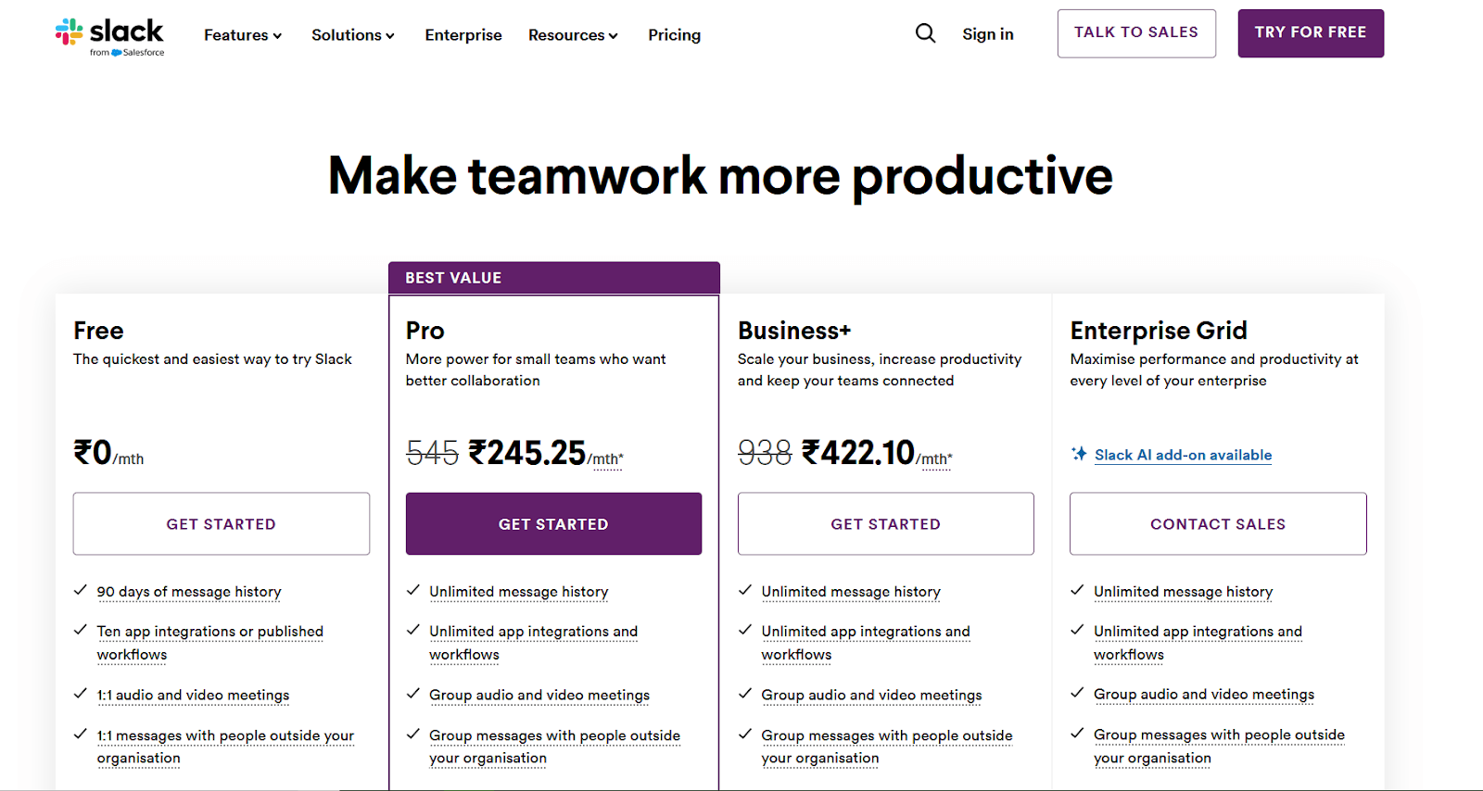Click the Salesforce cloud icon under the logo

117,53
